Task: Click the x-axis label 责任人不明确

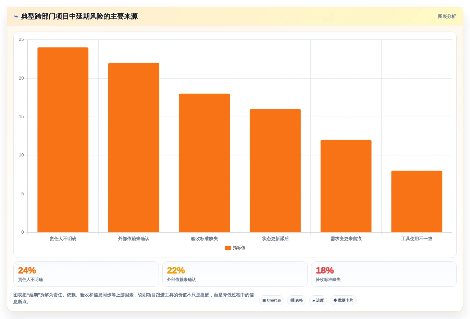Action: pyautogui.click(x=63, y=239)
